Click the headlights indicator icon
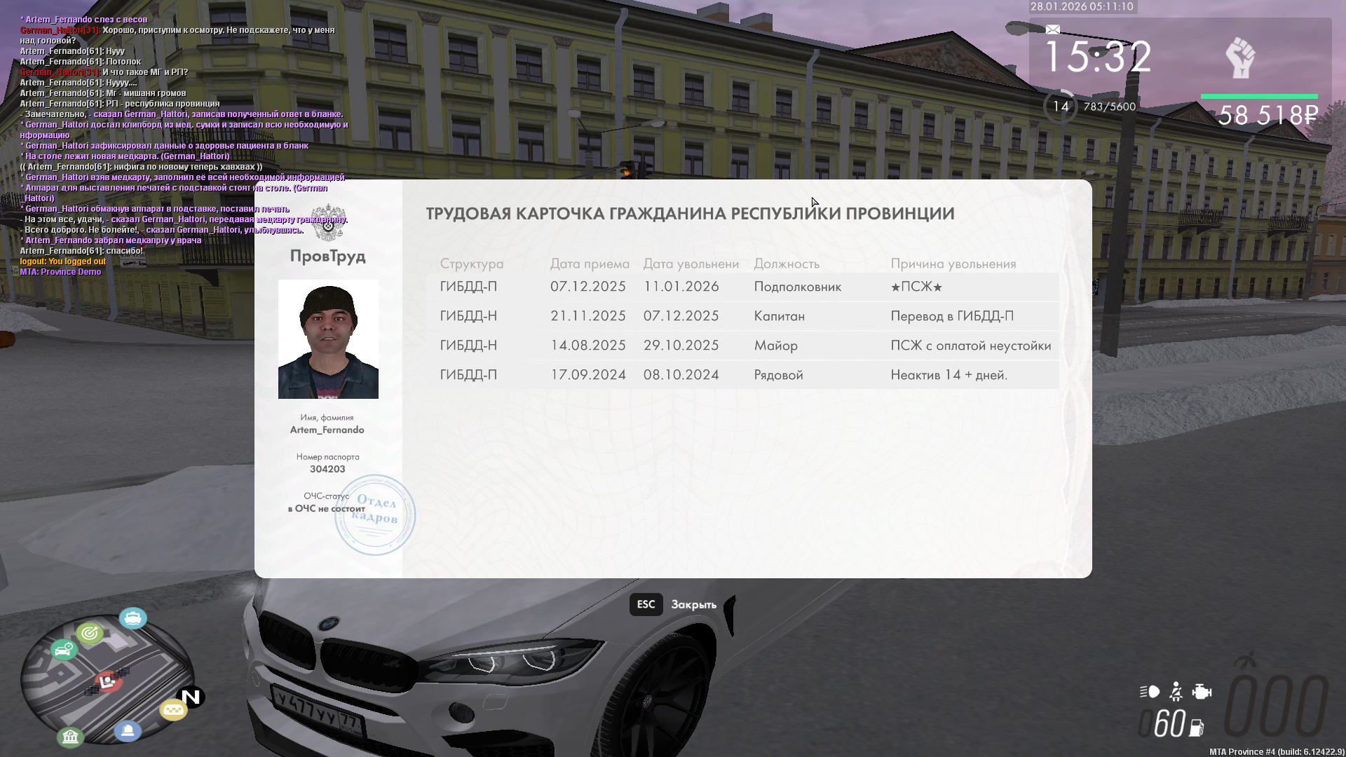Viewport: 1346px width, 757px height. [1150, 692]
